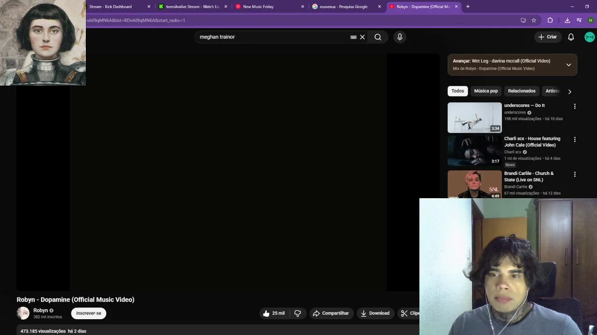Screen dimensions: 597x335
Task: Click the Criar create button
Action: 547,37
